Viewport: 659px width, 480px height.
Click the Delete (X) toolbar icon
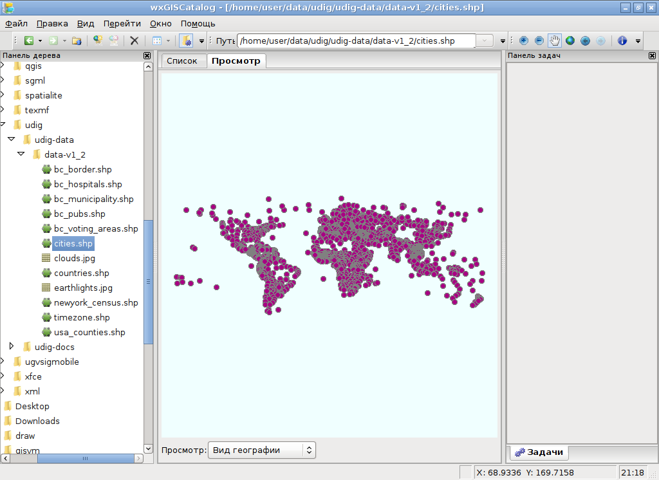point(136,40)
